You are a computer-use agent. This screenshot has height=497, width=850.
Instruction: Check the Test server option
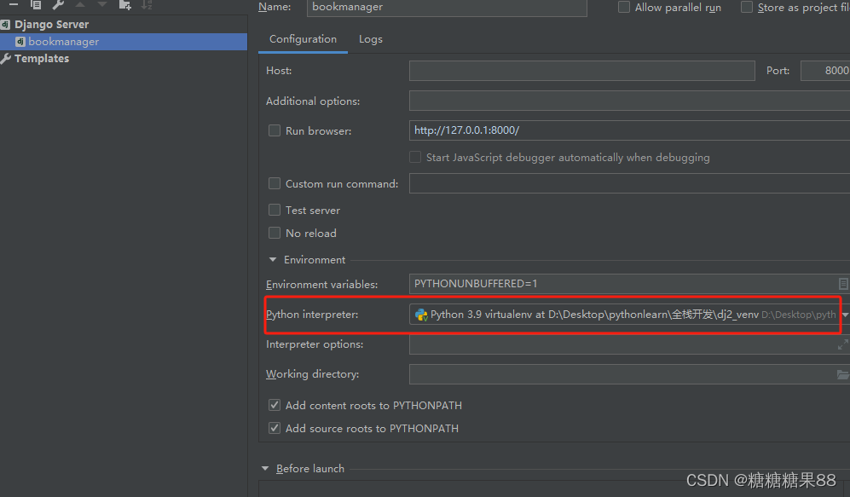tap(275, 210)
